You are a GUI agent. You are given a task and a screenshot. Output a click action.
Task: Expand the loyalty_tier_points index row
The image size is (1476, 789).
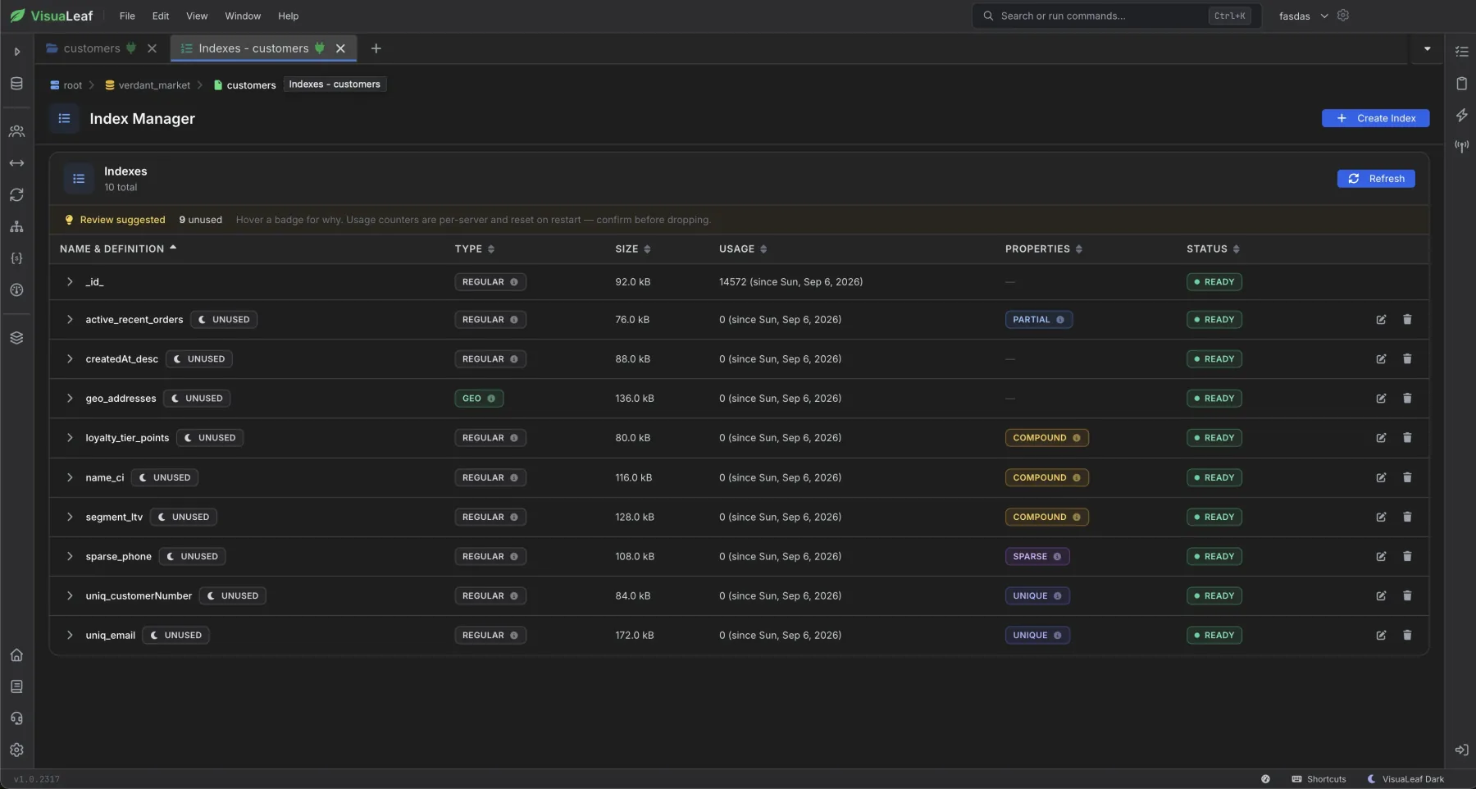[x=70, y=438]
